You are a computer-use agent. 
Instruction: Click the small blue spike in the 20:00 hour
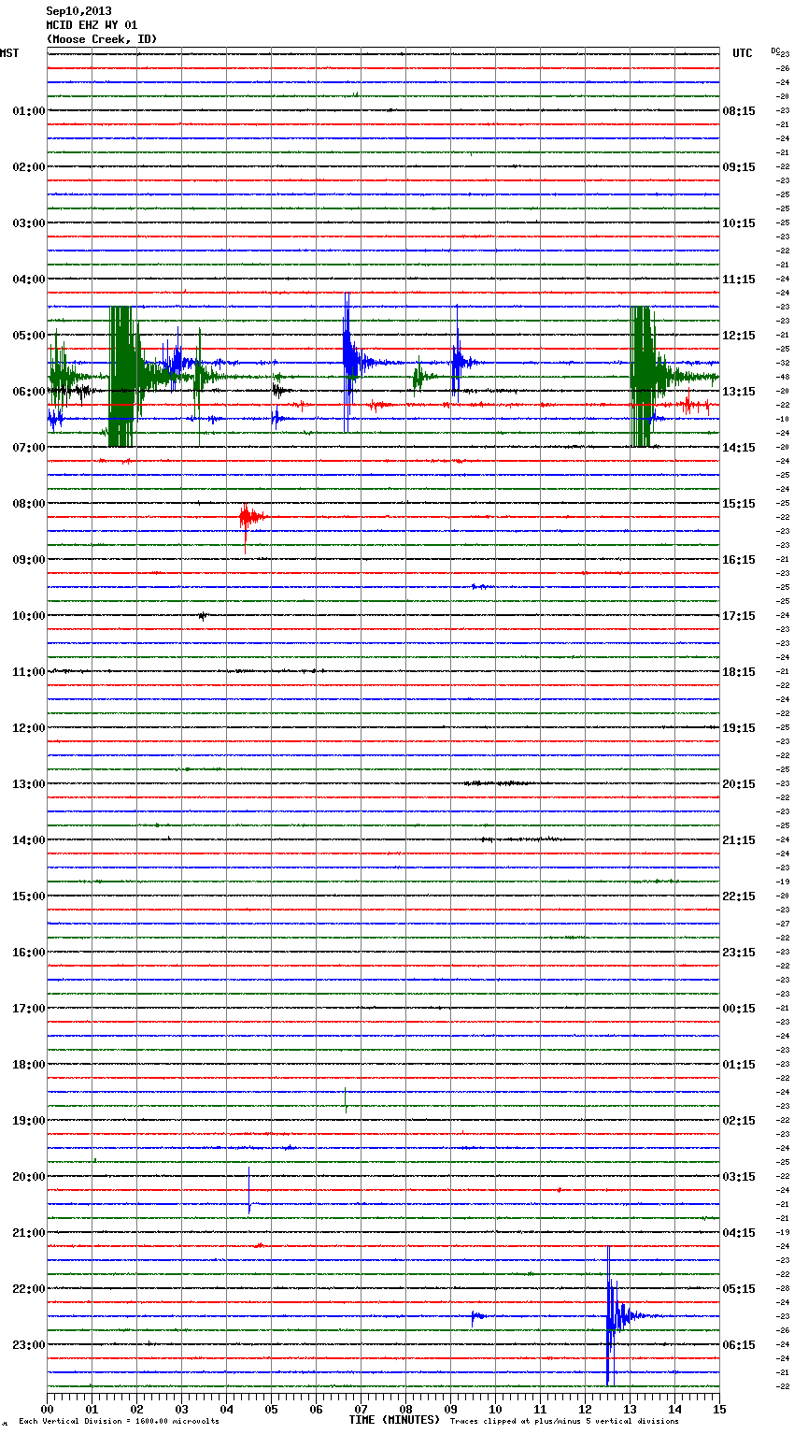click(249, 1190)
